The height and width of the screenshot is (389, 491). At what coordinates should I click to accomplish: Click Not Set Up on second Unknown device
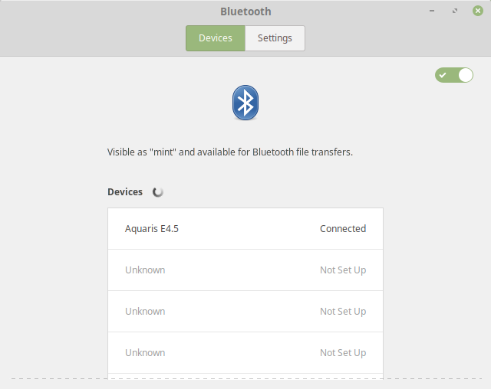tap(343, 312)
